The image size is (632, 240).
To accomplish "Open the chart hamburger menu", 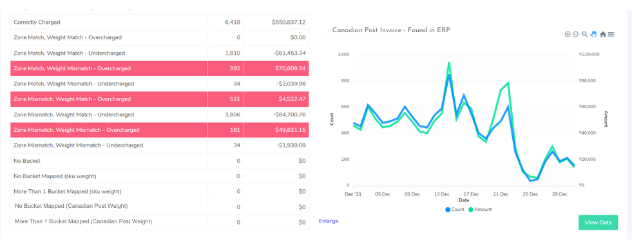I will pyautogui.click(x=611, y=34).
